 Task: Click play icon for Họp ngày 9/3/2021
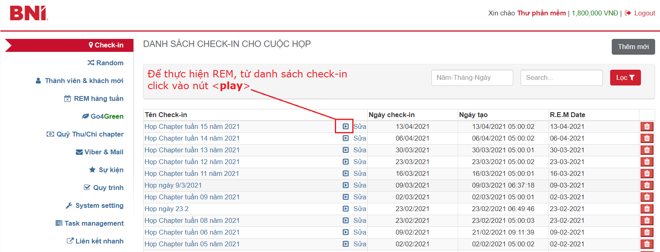coord(345,185)
